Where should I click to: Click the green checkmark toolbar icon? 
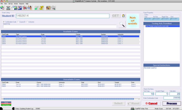(x=36, y=8)
